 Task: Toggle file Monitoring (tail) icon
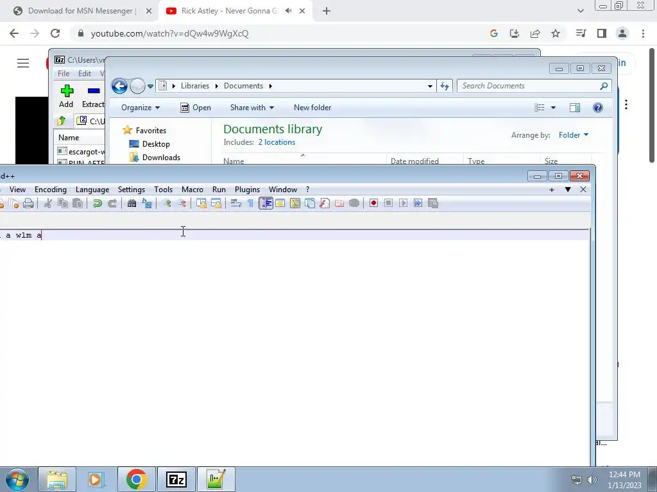coord(354,203)
